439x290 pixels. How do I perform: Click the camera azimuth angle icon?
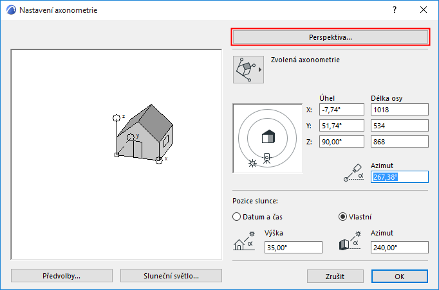pyautogui.click(x=353, y=173)
